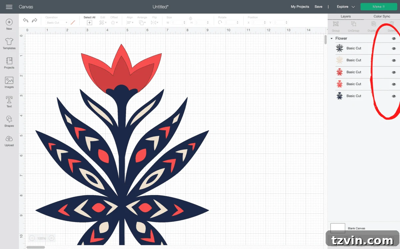Click the 100% zoom level
Screen dimensions: 400x249
(x=42, y=238)
